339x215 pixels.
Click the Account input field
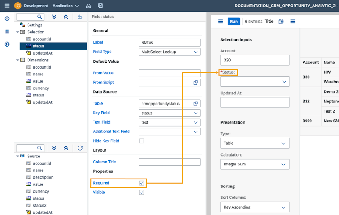pos(255,60)
